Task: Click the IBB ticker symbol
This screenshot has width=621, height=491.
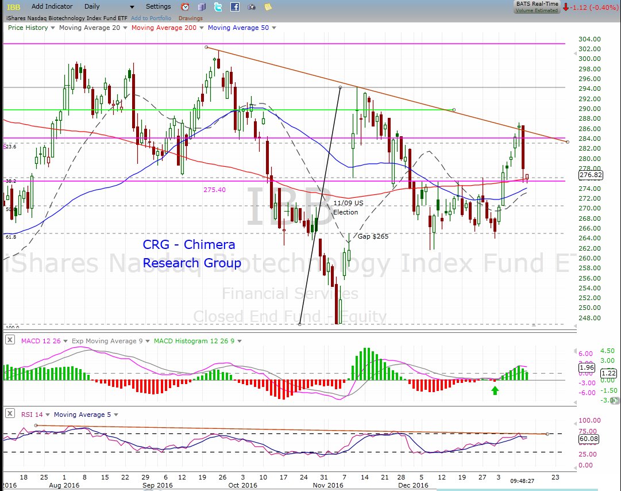Action: 14,7
